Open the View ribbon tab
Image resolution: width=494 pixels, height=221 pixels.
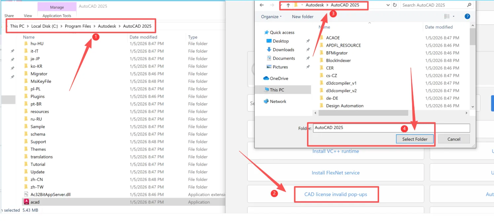tap(28, 15)
